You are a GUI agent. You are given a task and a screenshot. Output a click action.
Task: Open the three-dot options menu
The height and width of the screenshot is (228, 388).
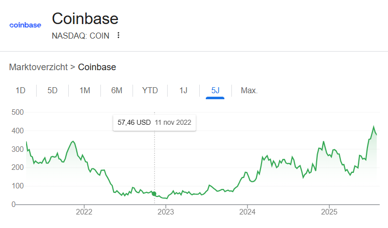(x=118, y=35)
